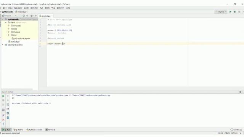Screen dimensions: 244x137
Task: Click the Pause Output icon in Run panel
Action: click(3, 105)
